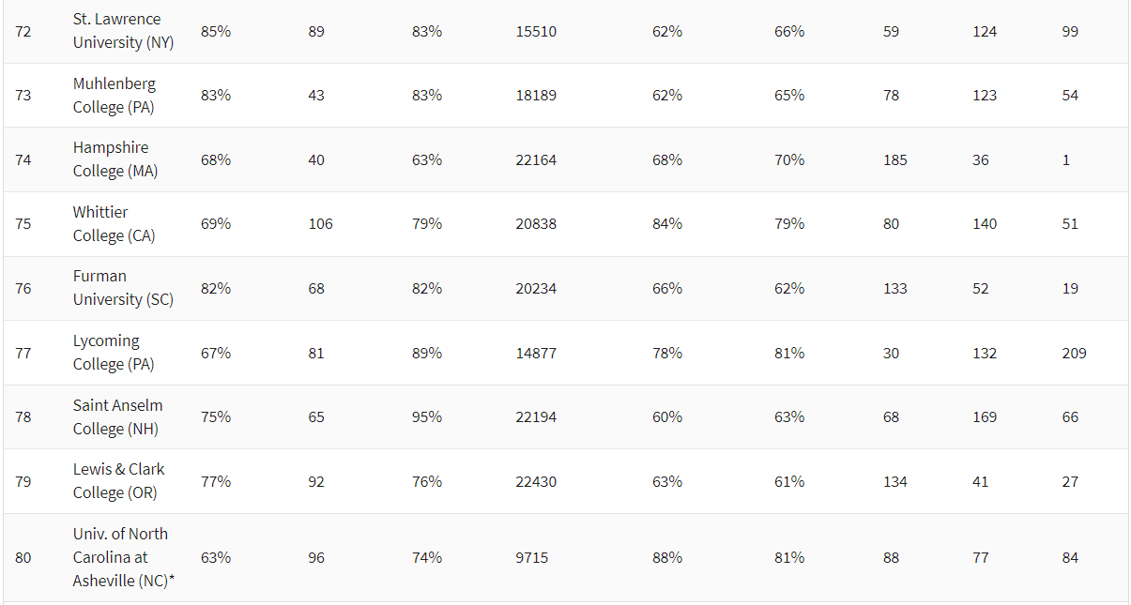Open Lewis & Clark College (OR) entry
The image size is (1131, 605).
tap(118, 481)
